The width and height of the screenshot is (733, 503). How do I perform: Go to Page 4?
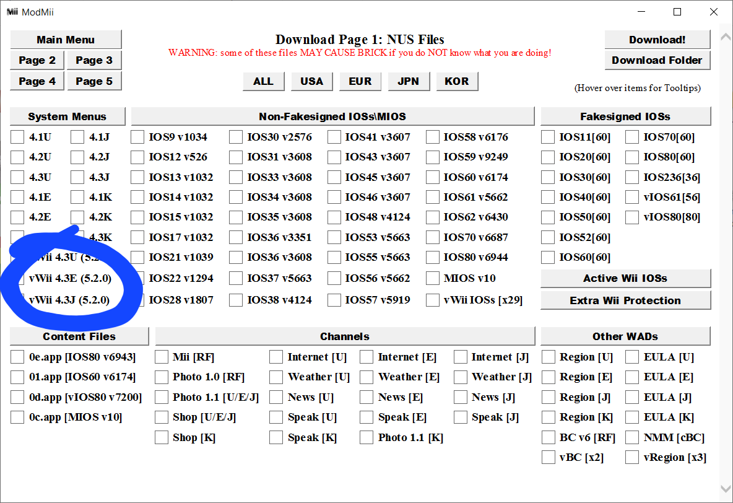click(37, 81)
